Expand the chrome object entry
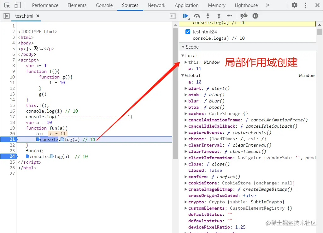 pyautogui.click(x=185, y=139)
